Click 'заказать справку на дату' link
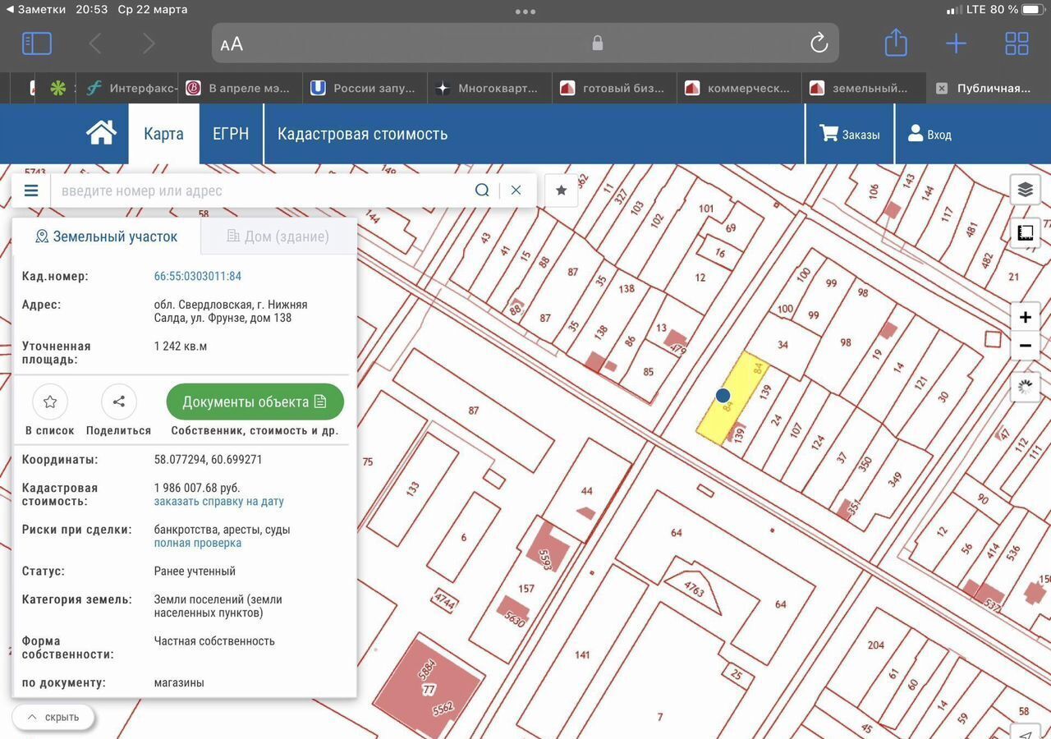 coord(219,501)
